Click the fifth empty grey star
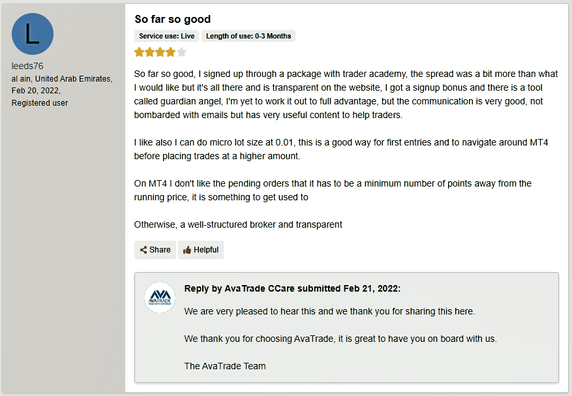 (181, 52)
